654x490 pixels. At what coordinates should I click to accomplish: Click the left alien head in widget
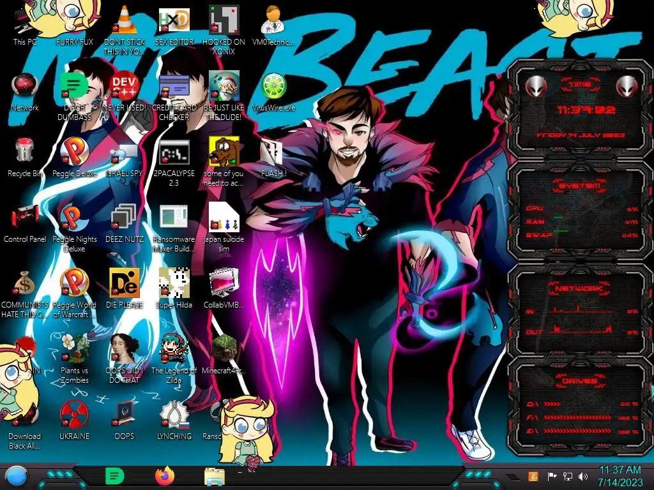[536, 87]
